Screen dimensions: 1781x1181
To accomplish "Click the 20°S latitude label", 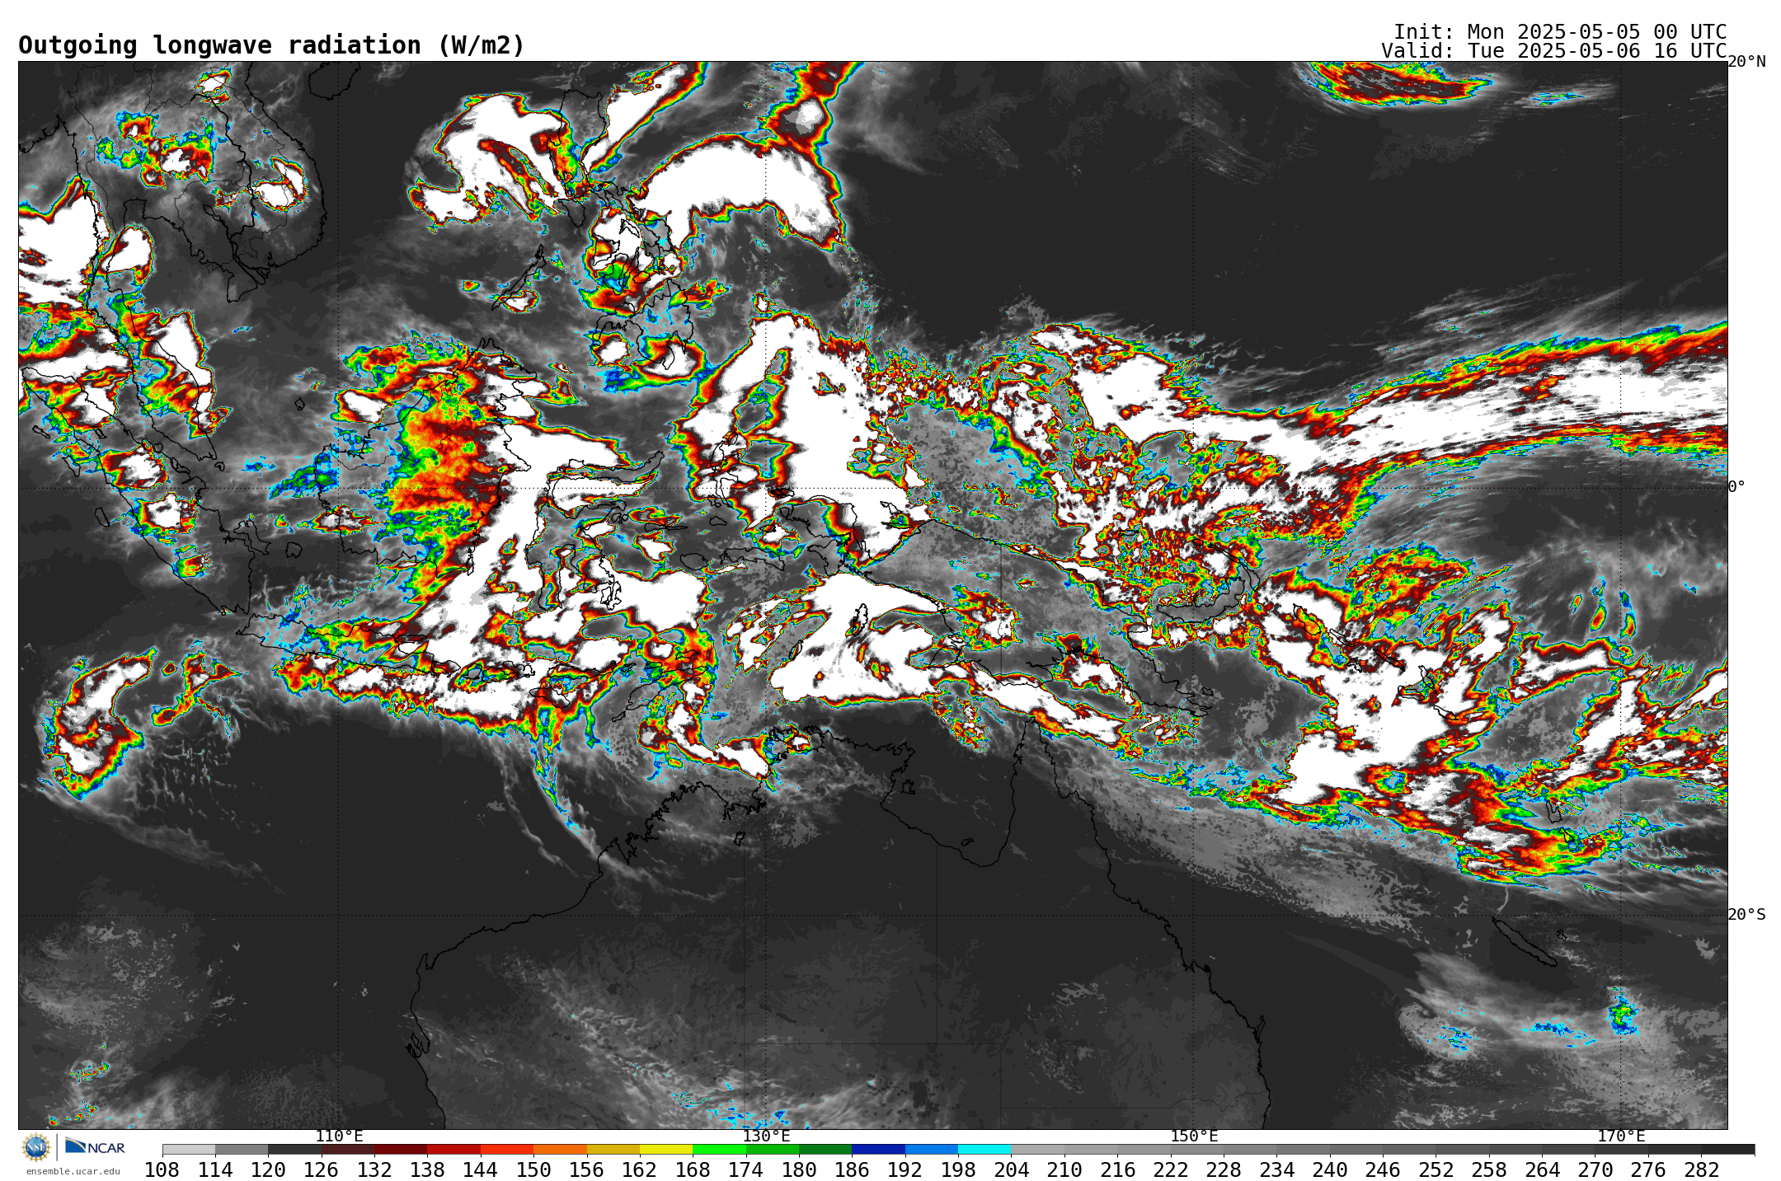I will 1746,914.
